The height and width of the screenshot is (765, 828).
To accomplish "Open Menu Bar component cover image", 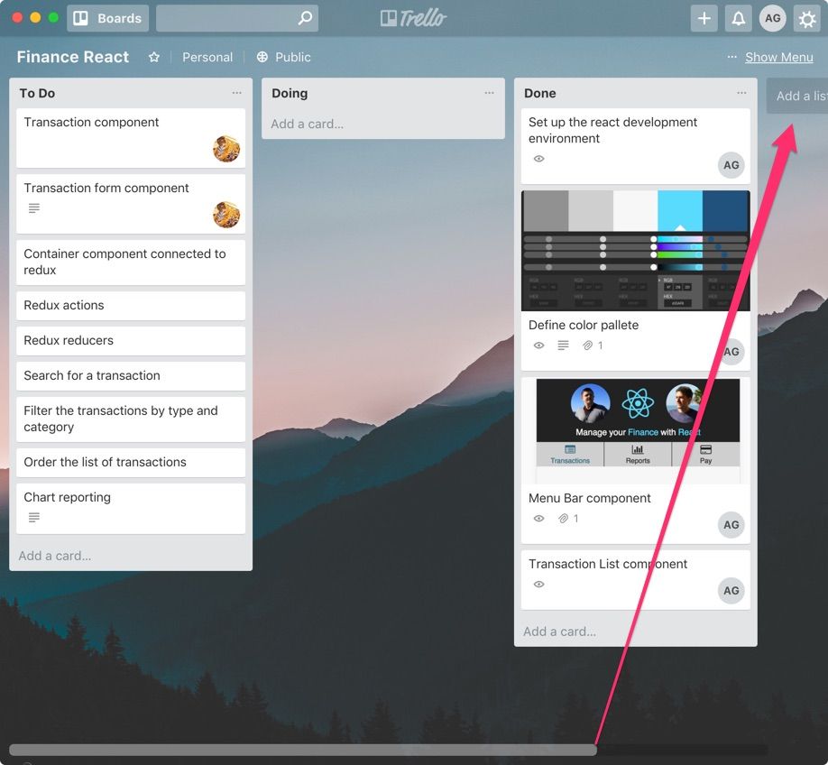I will coord(638,430).
